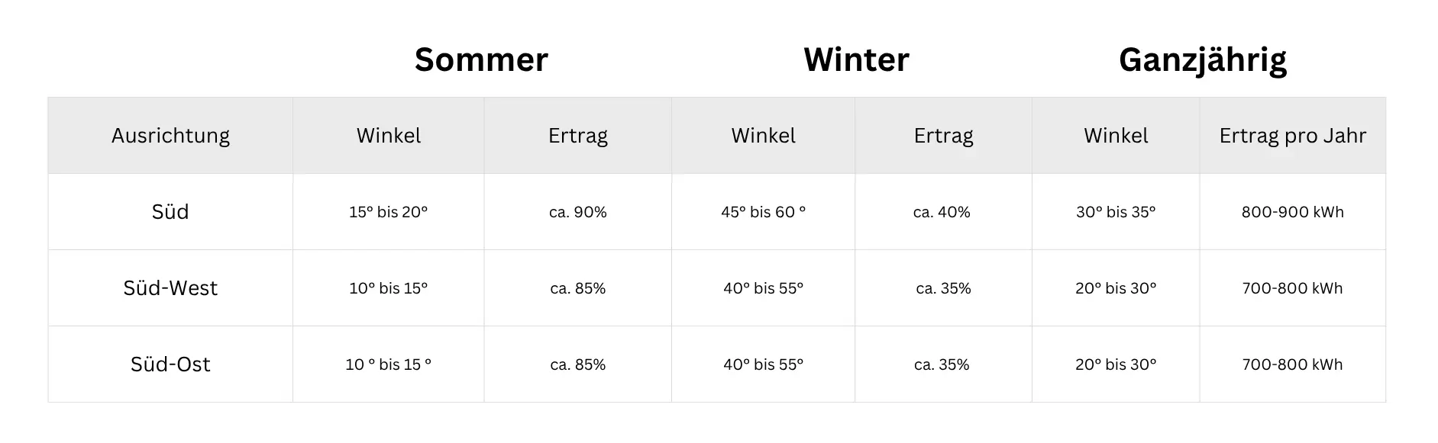Click the Süd-West row label
This screenshot has width=1438, height=443.
pyautogui.click(x=170, y=288)
